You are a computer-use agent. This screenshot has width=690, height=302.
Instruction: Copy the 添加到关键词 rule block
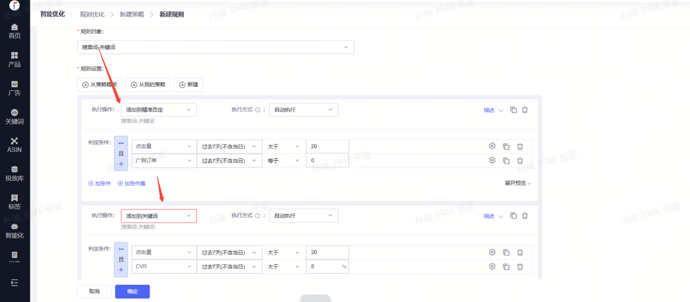pyautogui.click(x=513, y=216)
